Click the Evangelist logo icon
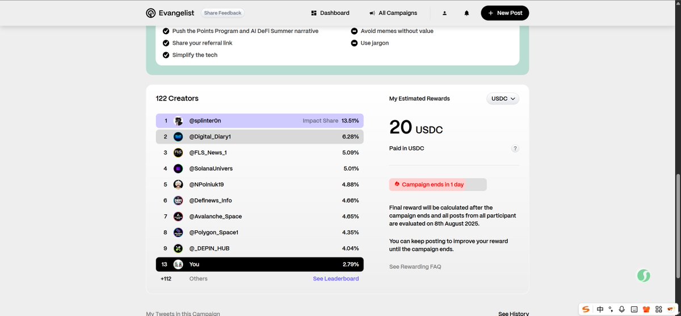This screenshot has height=316, width=681. [150, 13]
